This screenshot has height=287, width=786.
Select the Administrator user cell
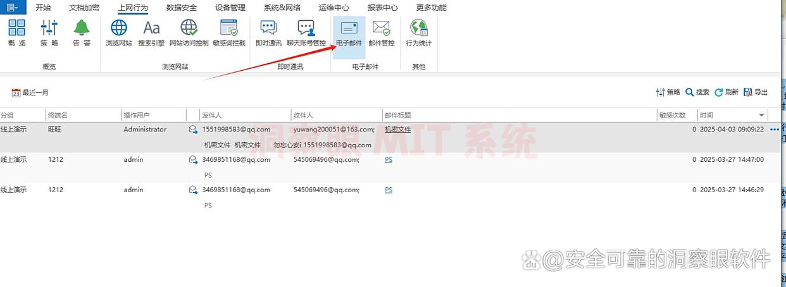click(x=145, y=129)
